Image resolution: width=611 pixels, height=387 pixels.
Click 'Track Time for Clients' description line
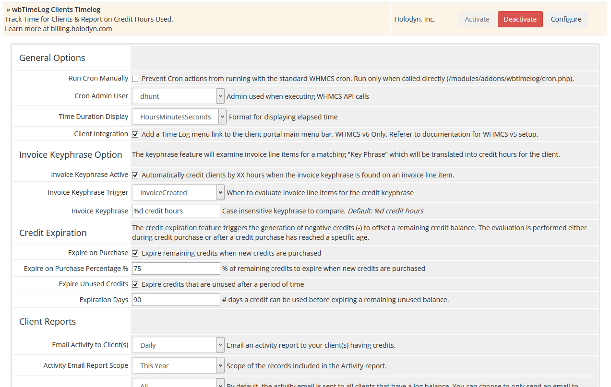tap(89, 19)
